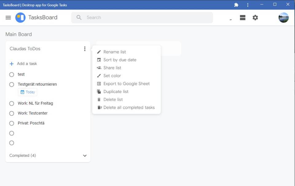Mark the test task as complete

(x=11, y=74)
